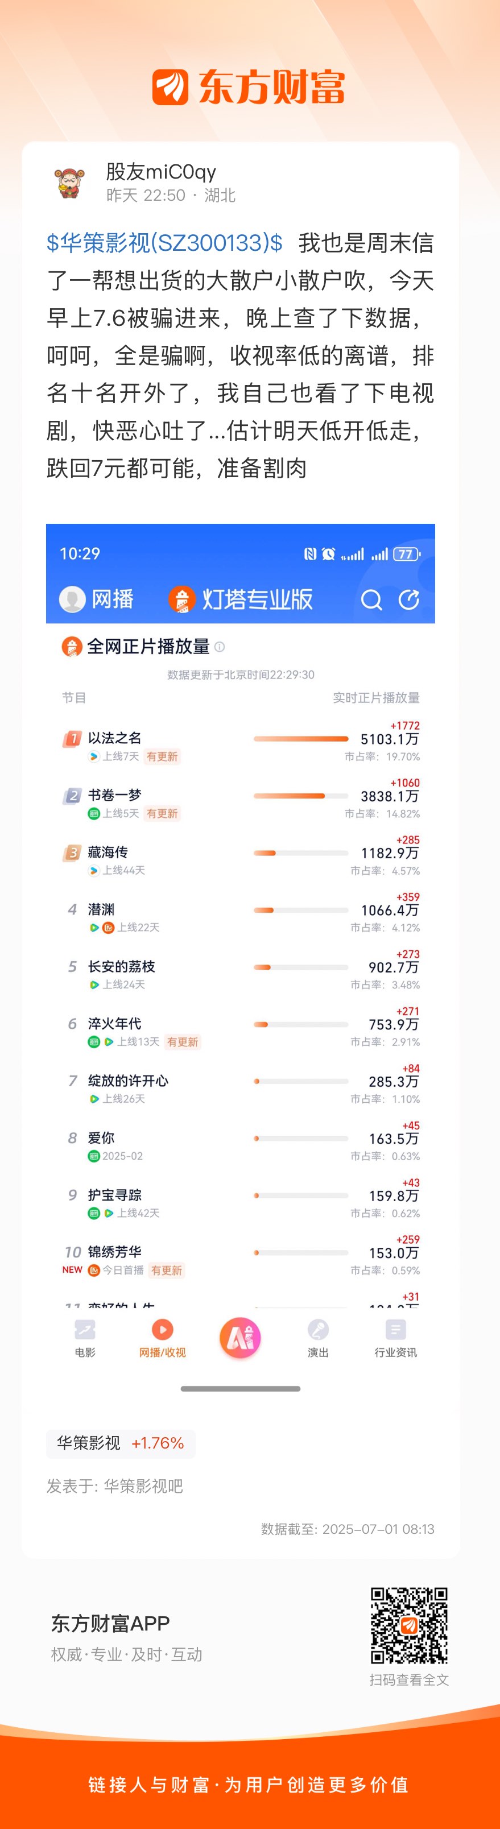This screenshot has height=1829, width=500.
Task: Open the 电影 tab icon
Action: (85, 1329)
